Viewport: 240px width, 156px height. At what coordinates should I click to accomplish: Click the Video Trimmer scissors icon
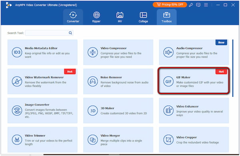tap(17, 140)
